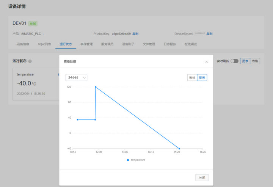The image size is (273, 187).
Task: Open the 在线调试 tab
Action: [x=190, y=44]
